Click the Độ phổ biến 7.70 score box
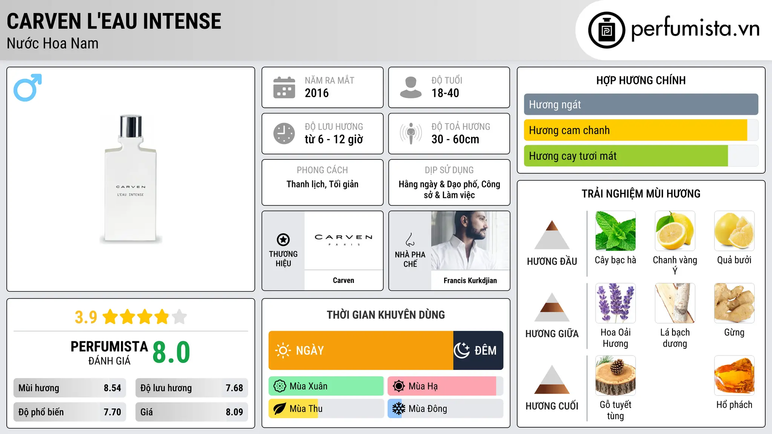This screenshot has height=434, width=772. [70, 412]
